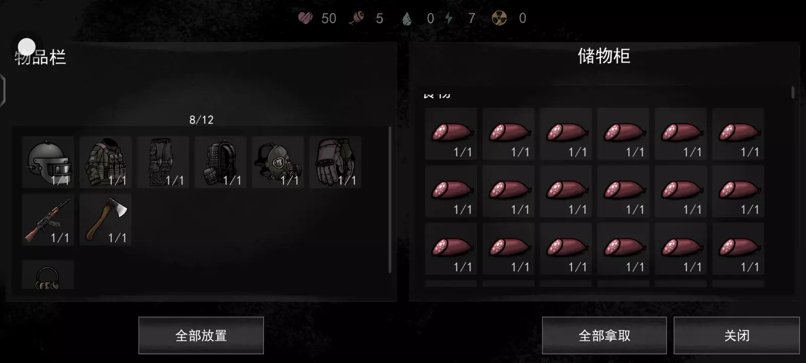This screenshot has width=806, height=363.
Task: Select the tactical vest item
Action: [x=105, y=162]
